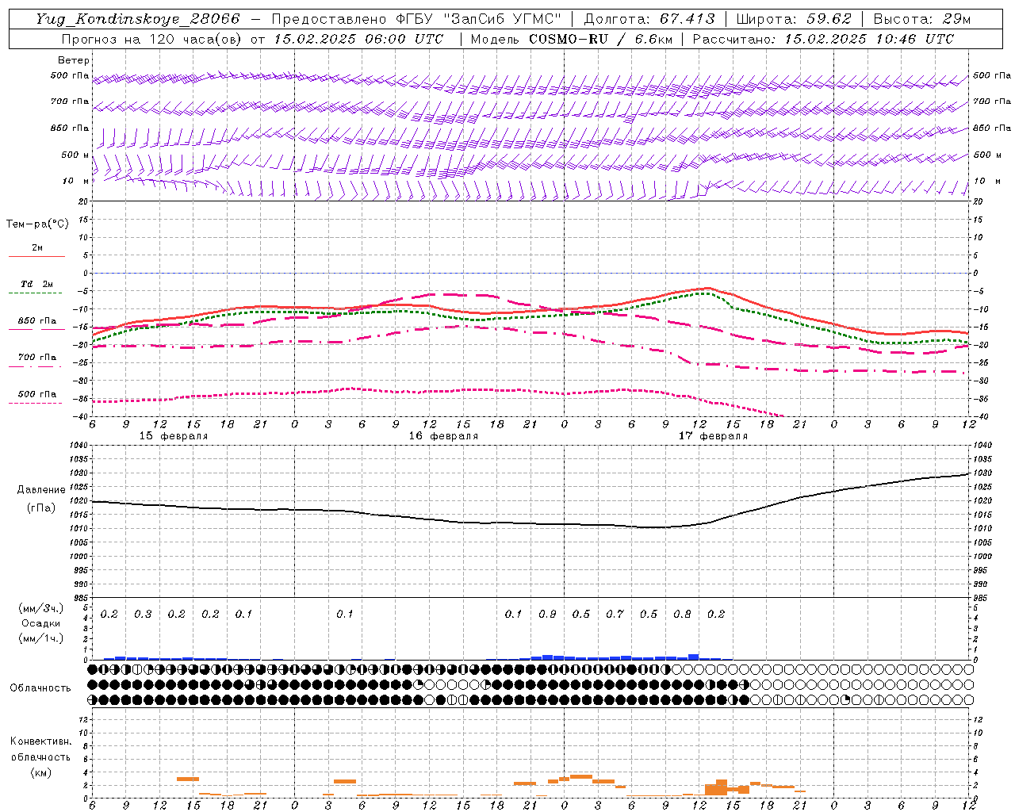
Task: Click the 16 февраля date label
Action: point(443,435)
